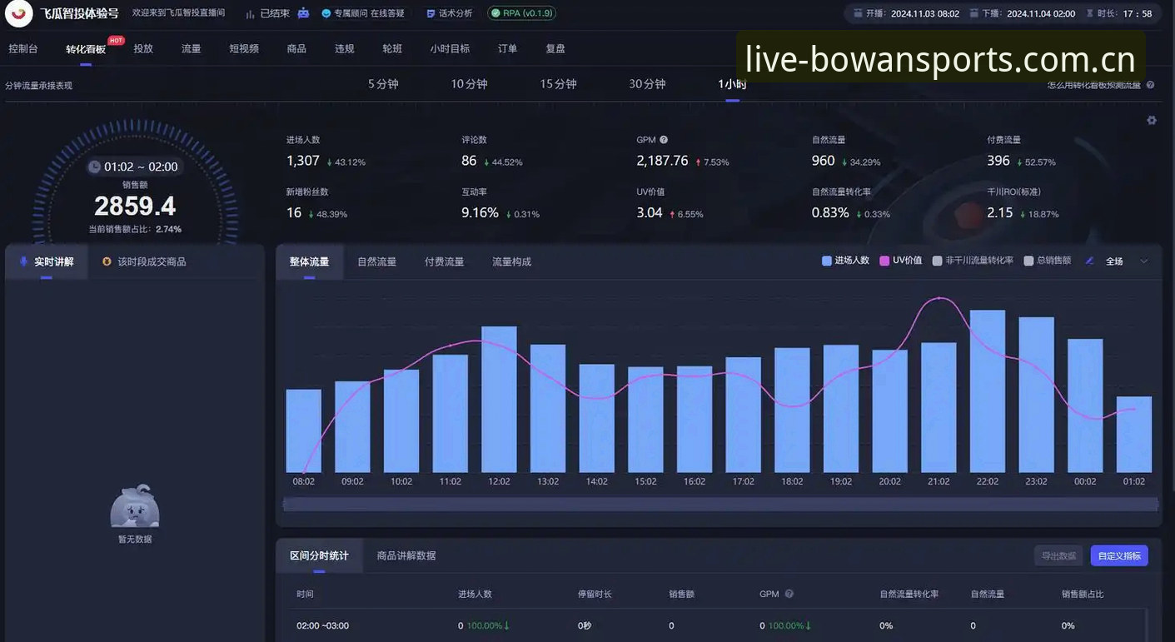Switch chart to 自然流量 tab
Image resolution: width=1175 pixels, height=642 pixels.
click(x=377, y=261)
